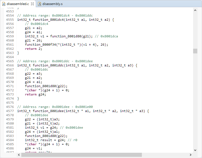202x158 pixels.
Task: Click the comment 'Address range: 0x8001dee - 0x8001e00'
Action: click(55, 107)
